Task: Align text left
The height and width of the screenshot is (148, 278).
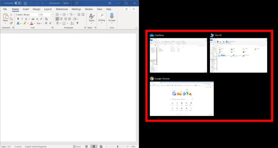Action: tap(57, 19)
